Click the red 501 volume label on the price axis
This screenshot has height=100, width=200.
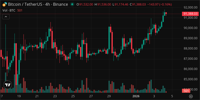point(186,91)
